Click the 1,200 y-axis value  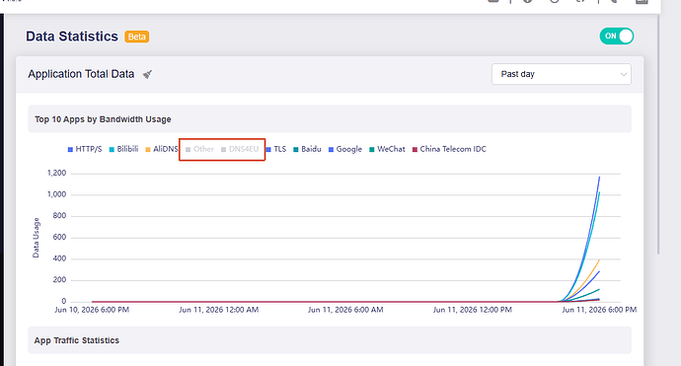pos(57,173)
